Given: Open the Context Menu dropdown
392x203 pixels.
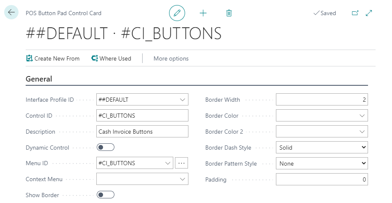Looking at the screenshot, I should (183, 179).
